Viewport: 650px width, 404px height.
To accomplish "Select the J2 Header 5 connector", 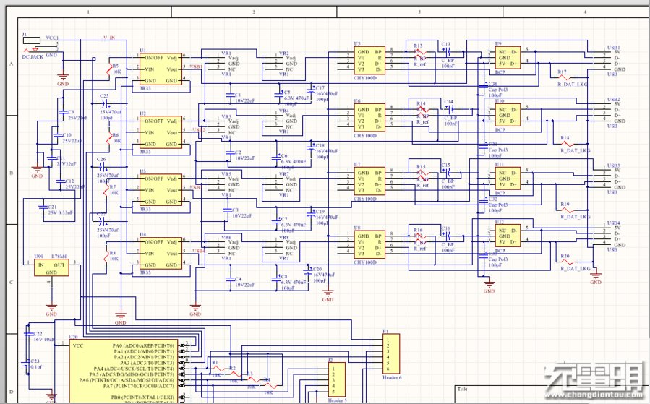I will (337, 379).
